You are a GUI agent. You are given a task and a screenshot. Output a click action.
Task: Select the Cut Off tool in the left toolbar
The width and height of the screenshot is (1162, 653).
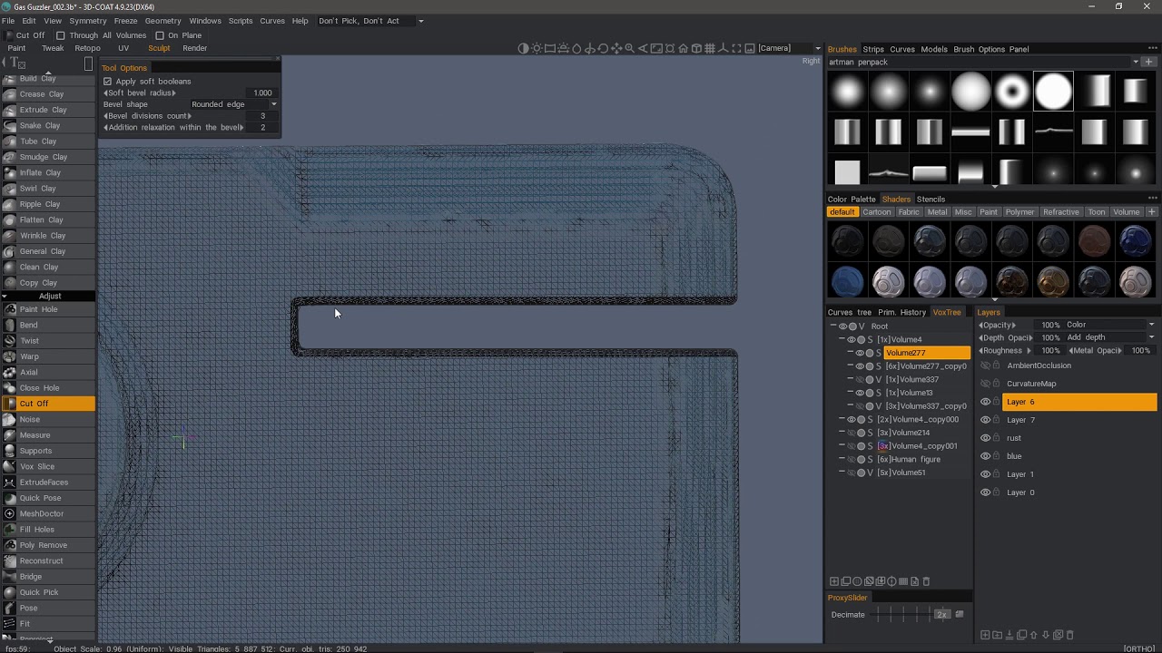pos(47,404)
